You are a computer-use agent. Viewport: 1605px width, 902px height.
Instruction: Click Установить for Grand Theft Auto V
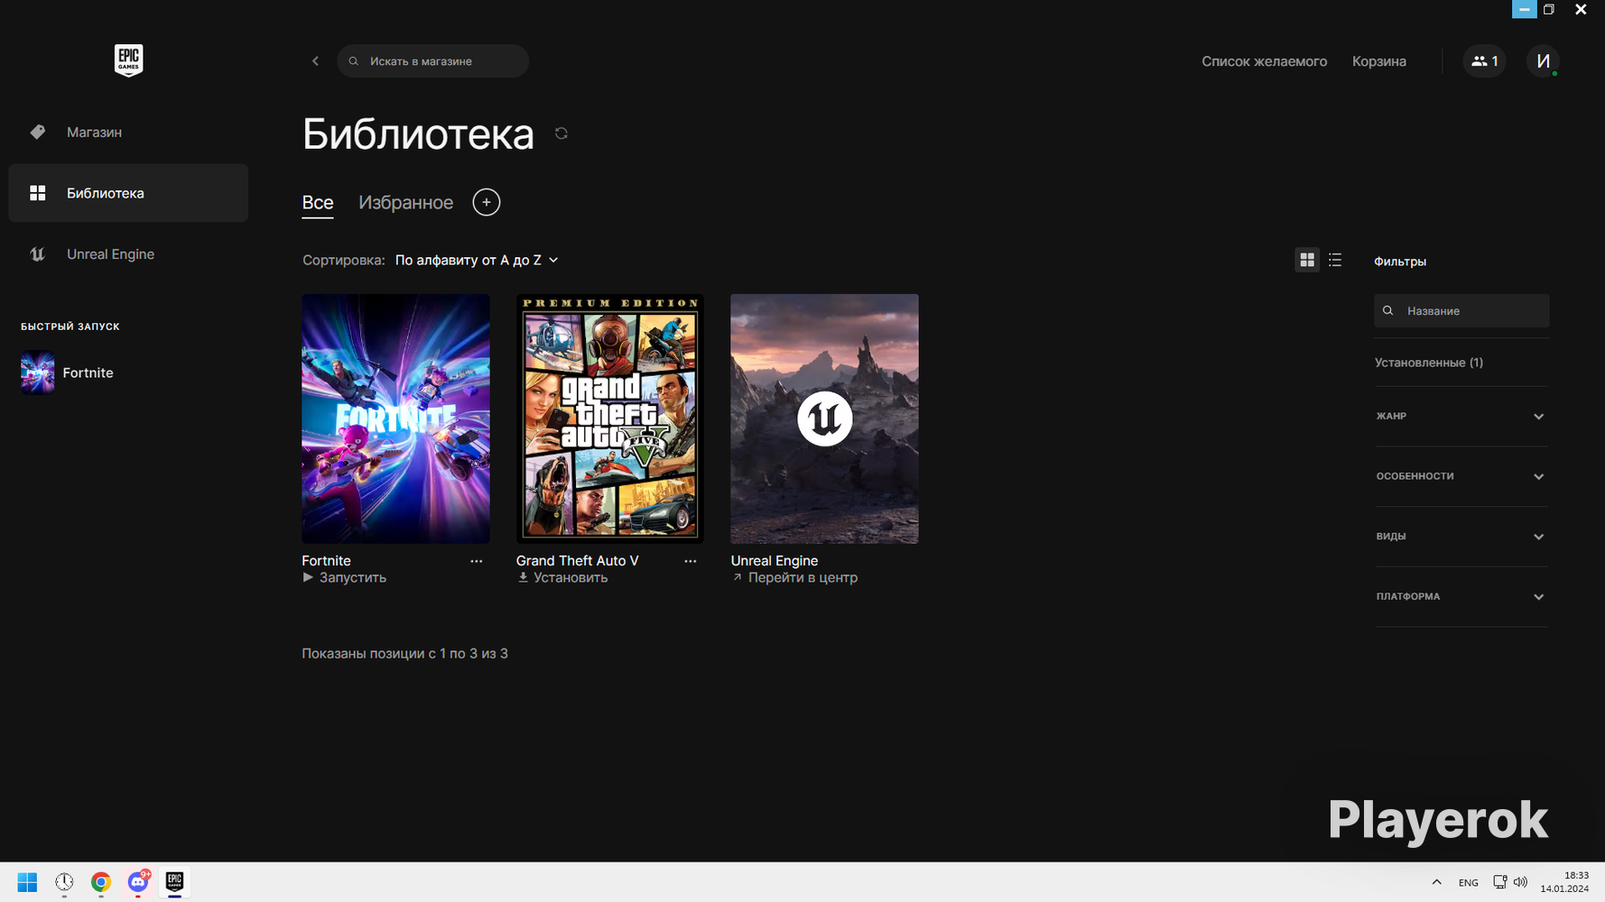tap(562, 578)
